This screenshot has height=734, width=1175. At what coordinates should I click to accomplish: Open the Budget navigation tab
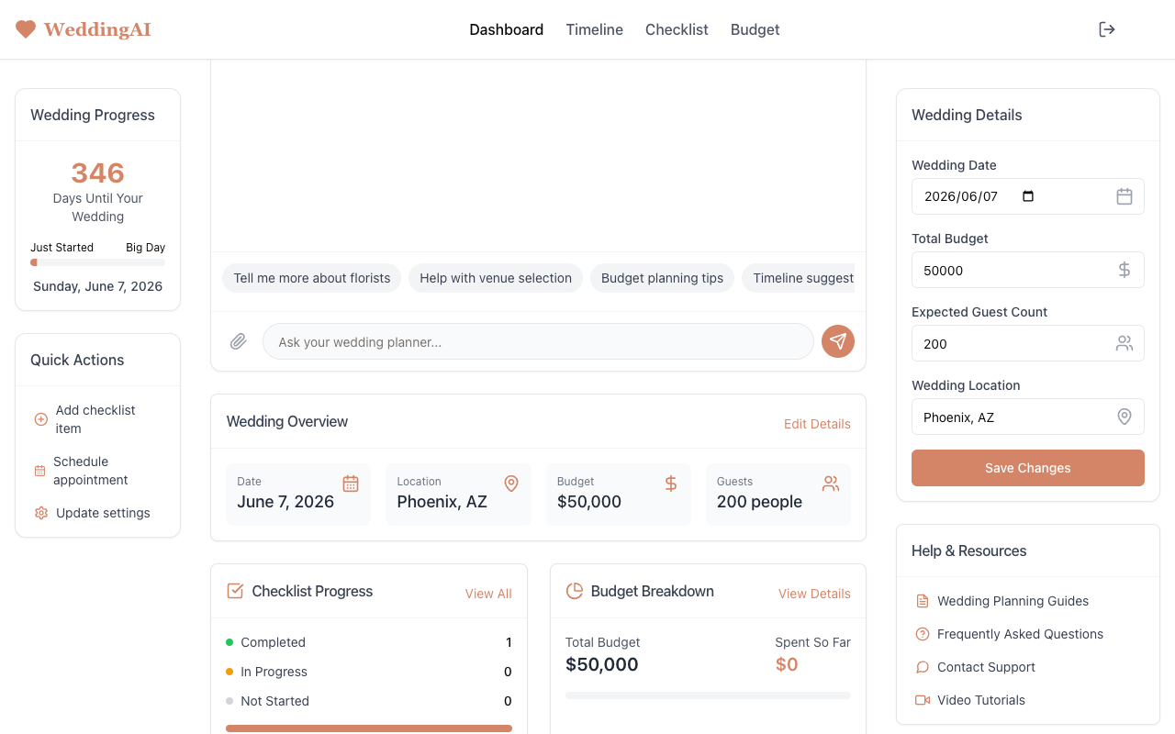[x=755, y=29]
